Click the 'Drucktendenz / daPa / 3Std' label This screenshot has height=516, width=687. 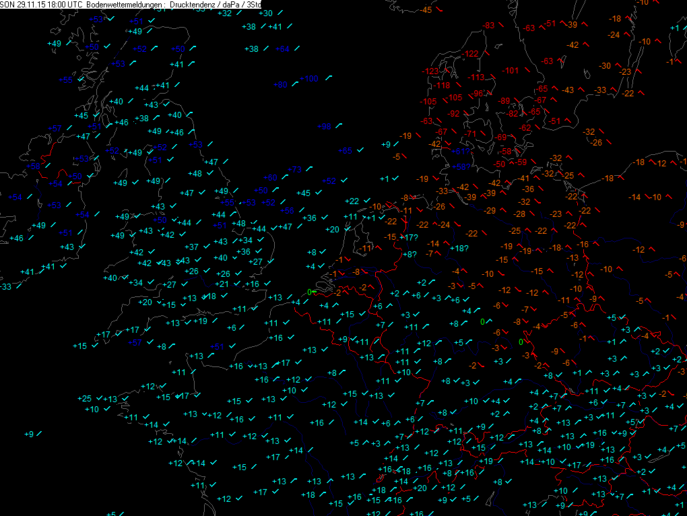point(217,5)
